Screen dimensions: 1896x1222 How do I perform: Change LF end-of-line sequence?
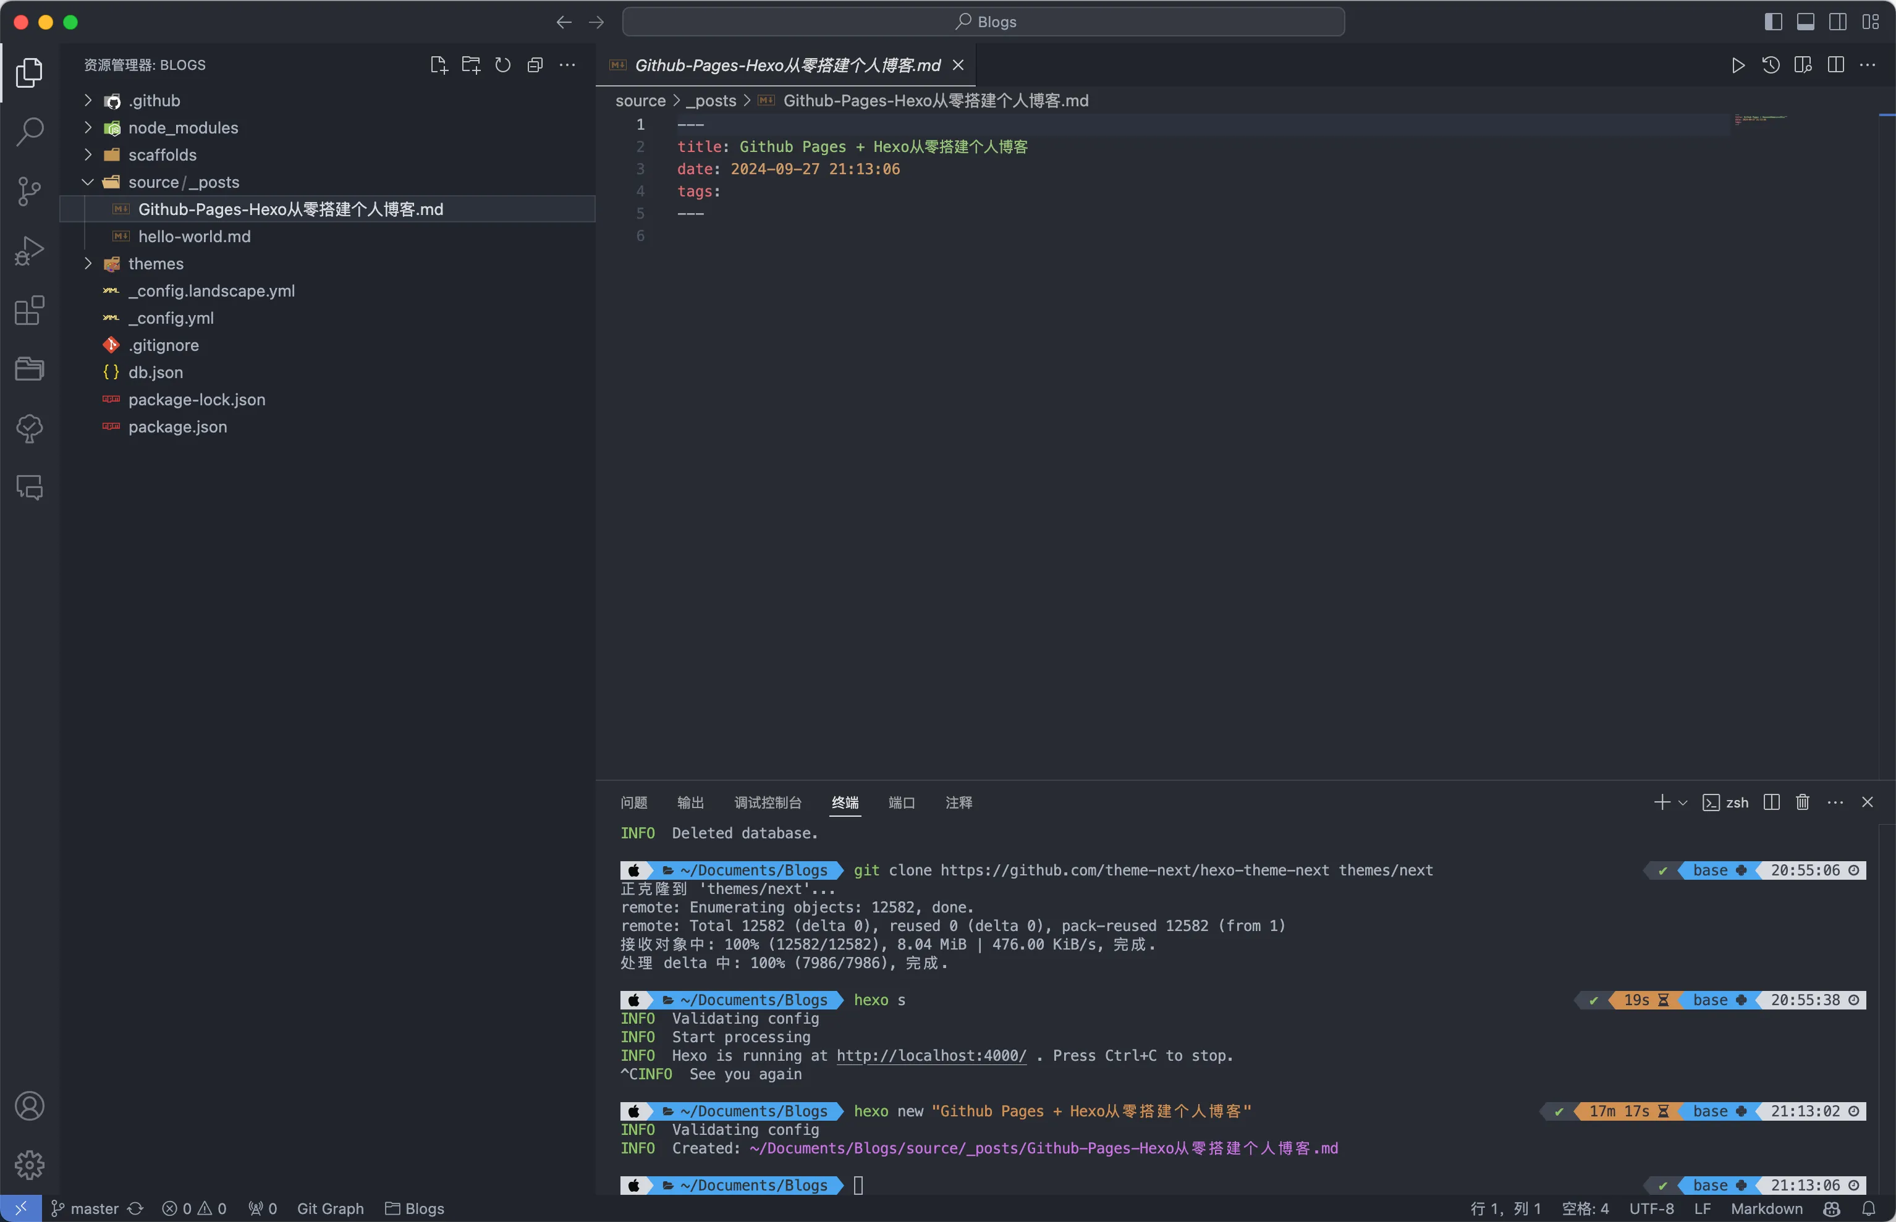tap(1703, 1208)
